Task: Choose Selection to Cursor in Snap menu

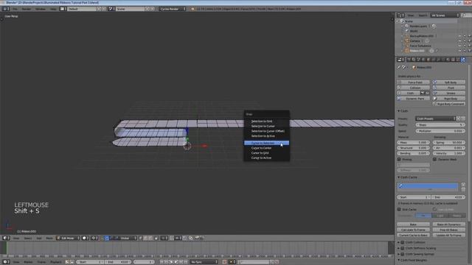Action: (x=266, y=126)
